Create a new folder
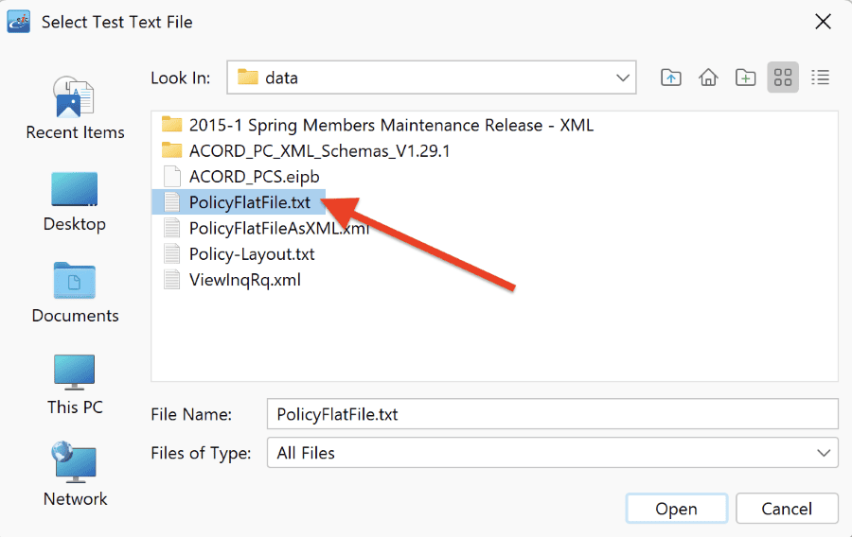Image resolution: width=852 pixels, height=537 pixels. (x=746, y=78)
